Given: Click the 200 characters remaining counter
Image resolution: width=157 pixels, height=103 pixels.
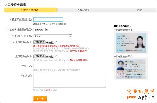Looking at the screenshot, I should (x=48, y=90).
